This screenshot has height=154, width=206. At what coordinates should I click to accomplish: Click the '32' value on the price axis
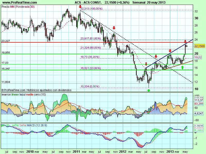click(x=196, y=11)
